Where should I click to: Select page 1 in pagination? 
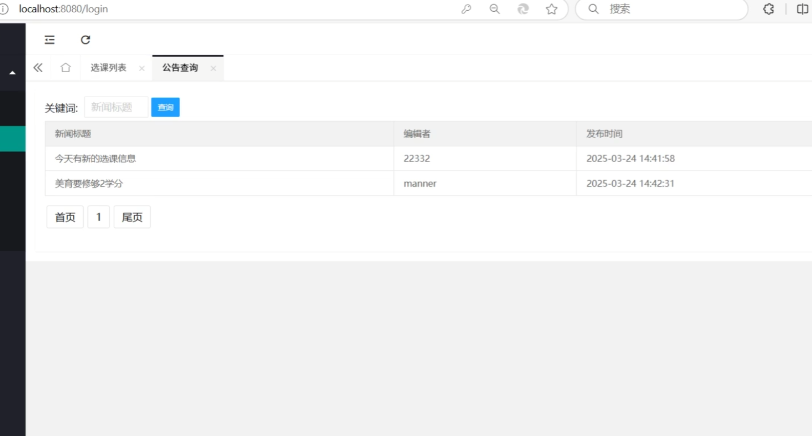(x=98, y=217)
